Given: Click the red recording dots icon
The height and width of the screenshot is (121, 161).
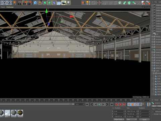Looking at the screenshot, I should click(84, 3).
